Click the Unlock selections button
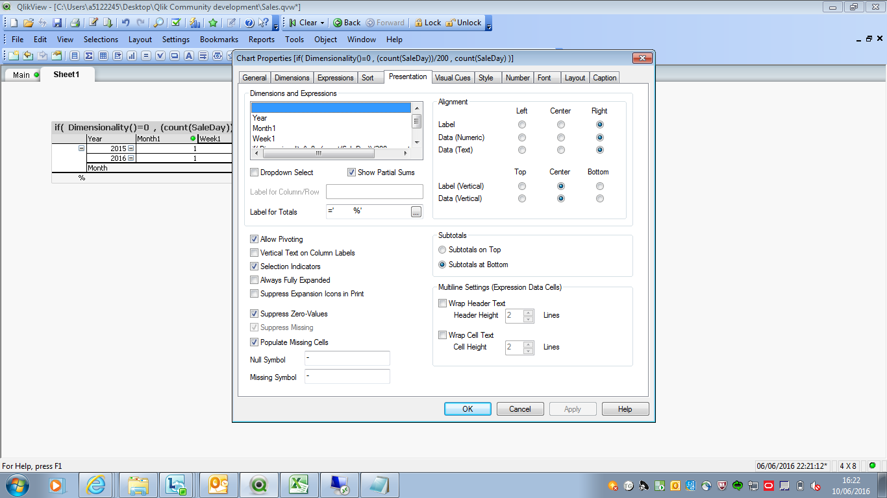Image resolution: width=887 pixels, height=498 pixels. [464, 23]
